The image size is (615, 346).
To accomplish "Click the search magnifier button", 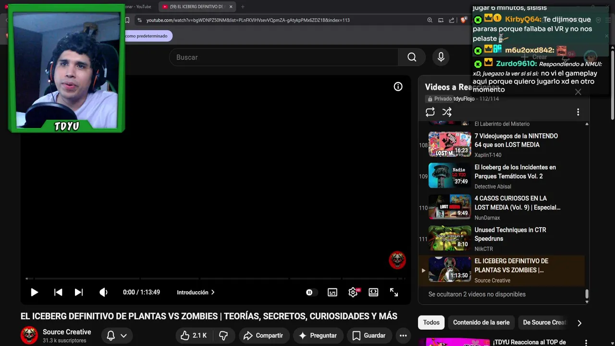I will 412,57.
